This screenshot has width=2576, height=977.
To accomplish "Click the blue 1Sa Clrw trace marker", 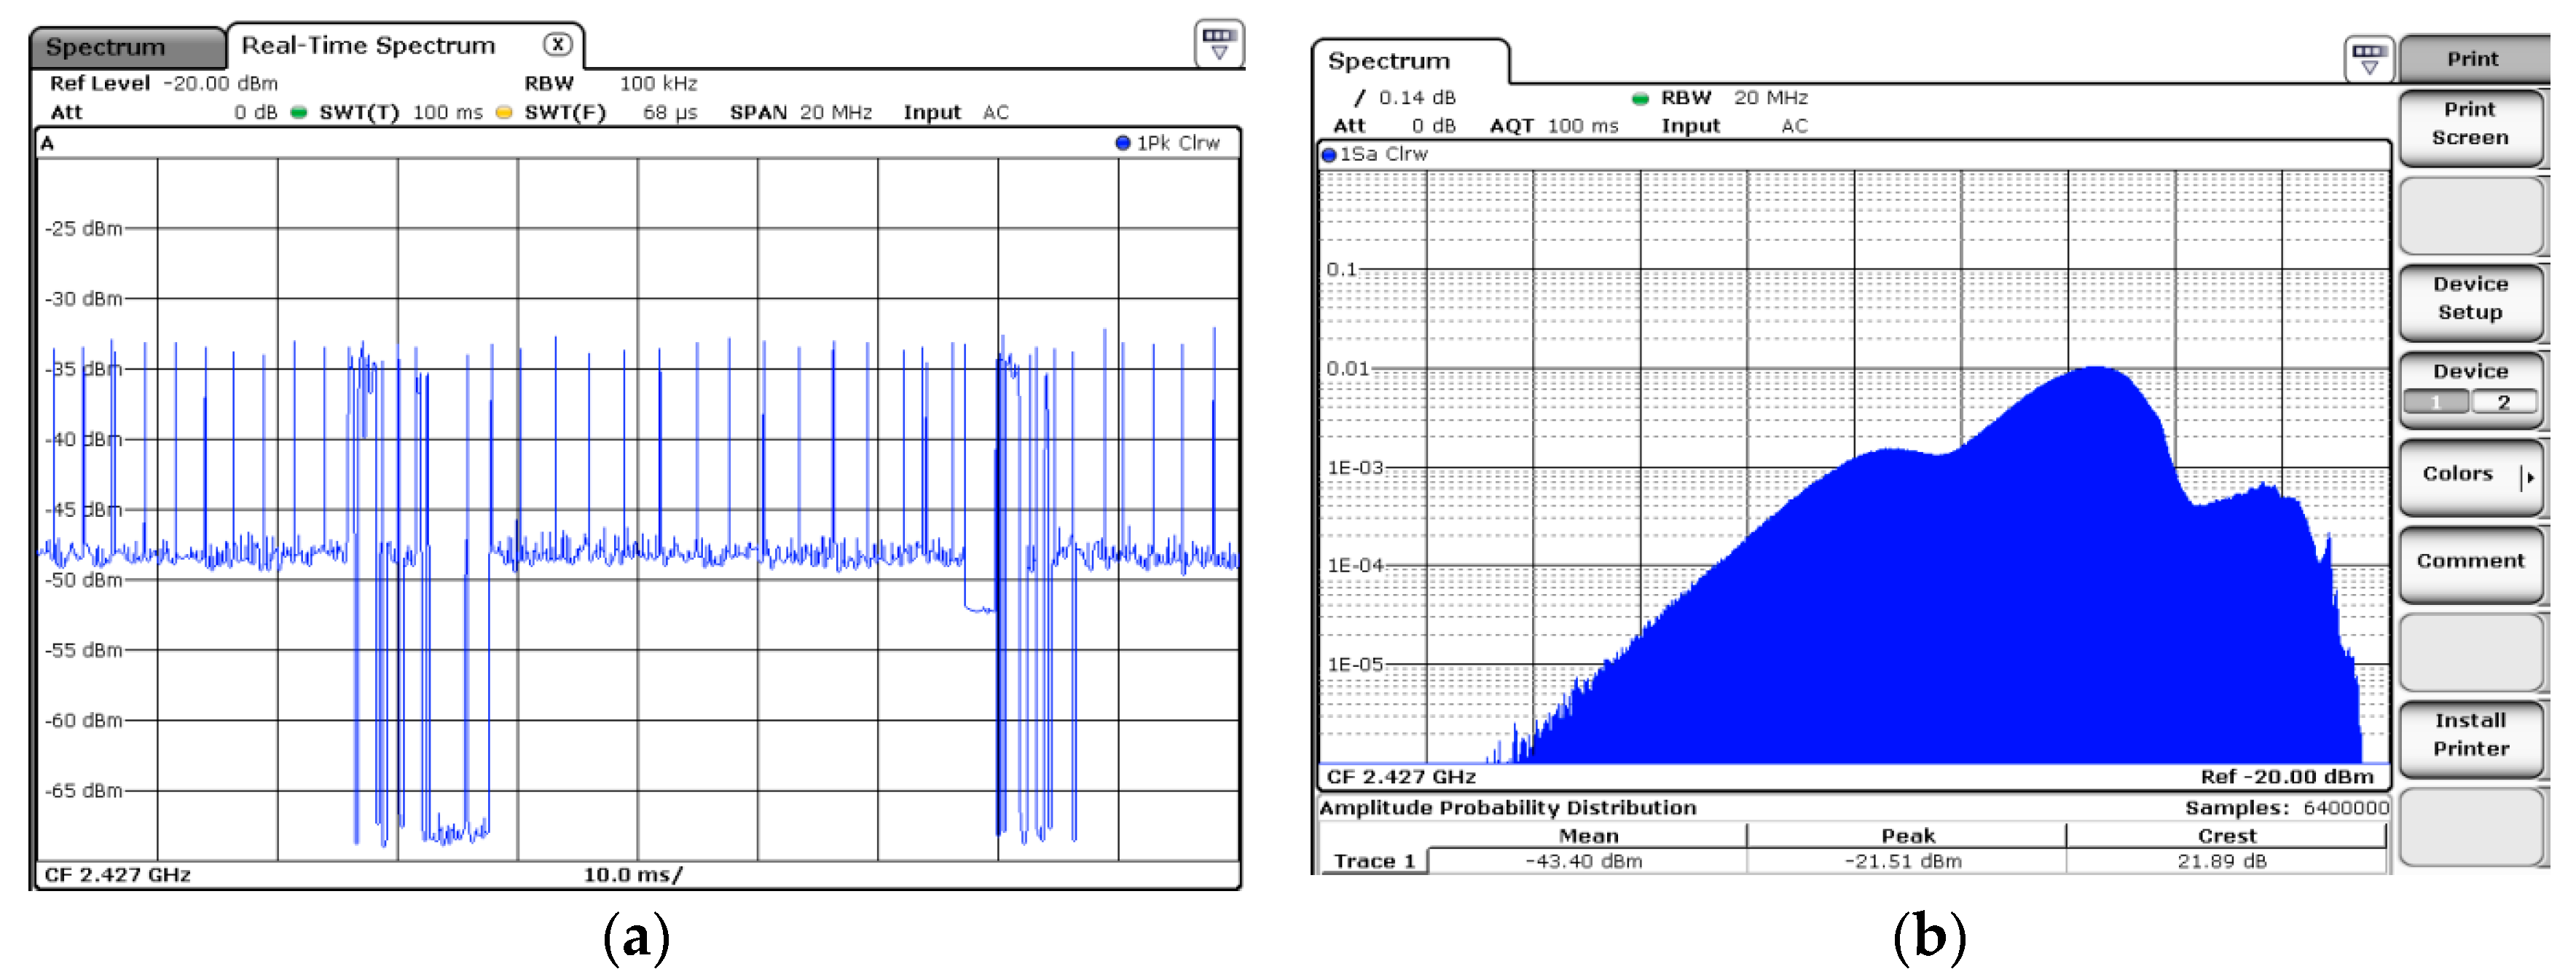I will point(1329,155).
